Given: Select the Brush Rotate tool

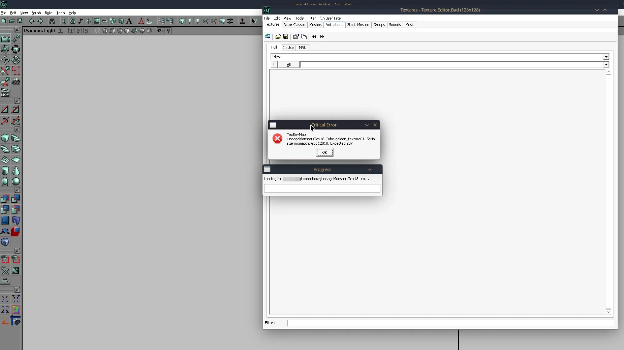Looking at the screenshot, I should pos(16,50).
